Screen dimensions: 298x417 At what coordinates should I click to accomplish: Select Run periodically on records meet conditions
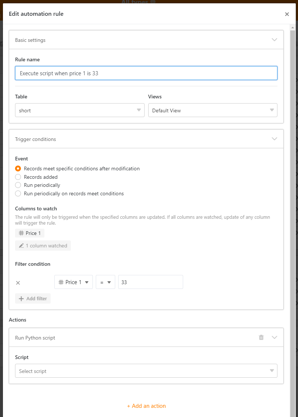pyautogui.click(x=18, y=193)
